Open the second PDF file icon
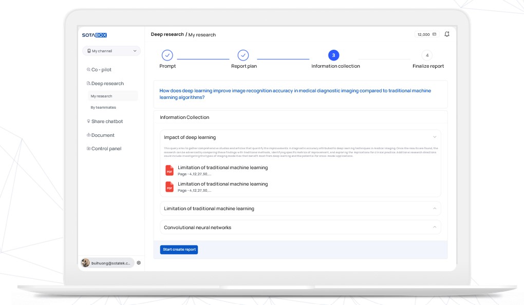Viewport: 524px width, 305px height. click(x=170, y=187)
